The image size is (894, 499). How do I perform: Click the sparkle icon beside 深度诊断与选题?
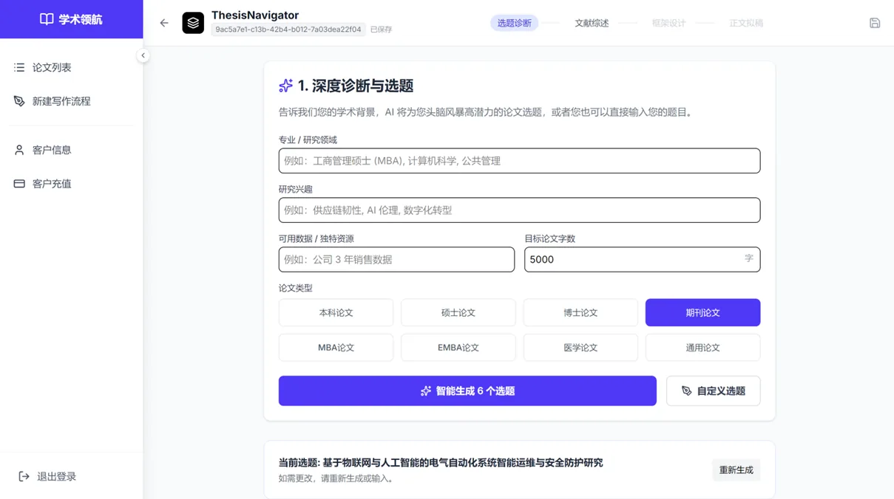pyautogui.click(x=285, y=86)
